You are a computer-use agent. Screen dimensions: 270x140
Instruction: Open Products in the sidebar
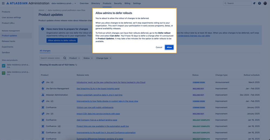[6, 12]
